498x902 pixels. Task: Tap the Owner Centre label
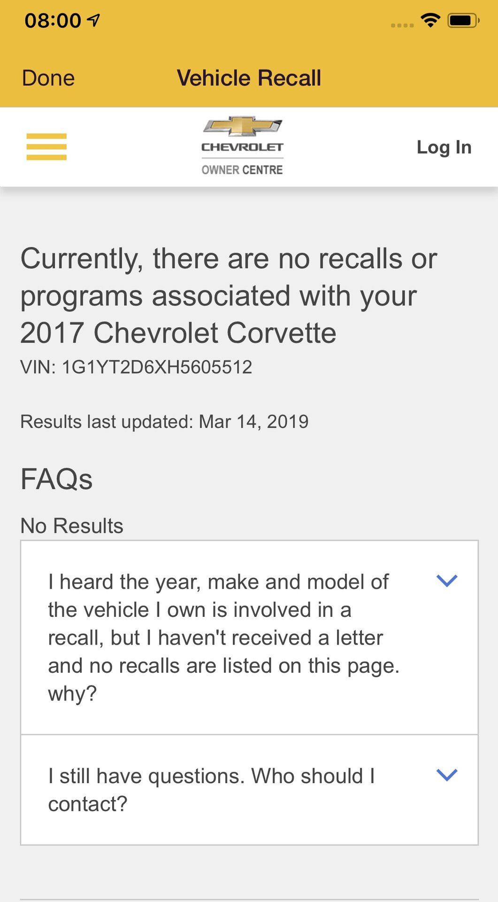(242, 170)
